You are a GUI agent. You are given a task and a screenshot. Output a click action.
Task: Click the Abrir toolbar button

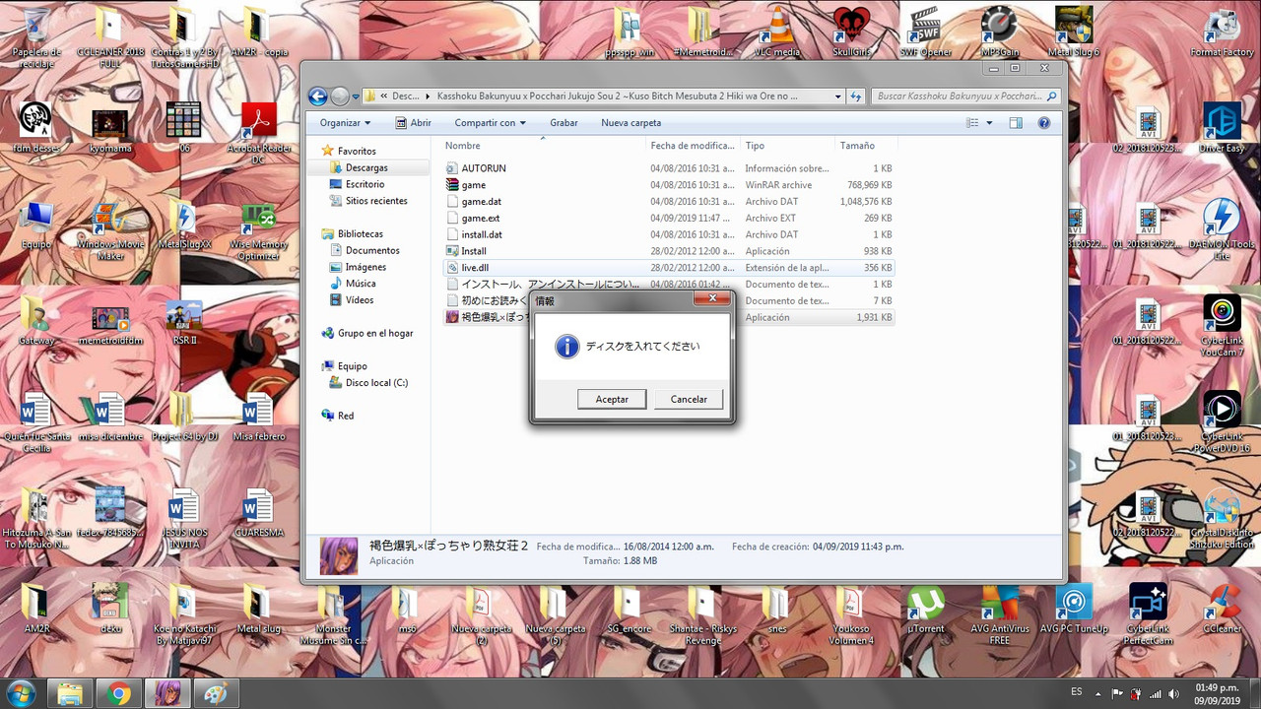(x=414, y=123)
